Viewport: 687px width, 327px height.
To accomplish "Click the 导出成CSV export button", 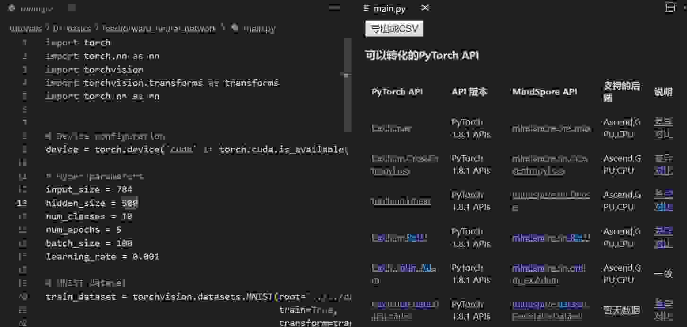I will (394, 29).
